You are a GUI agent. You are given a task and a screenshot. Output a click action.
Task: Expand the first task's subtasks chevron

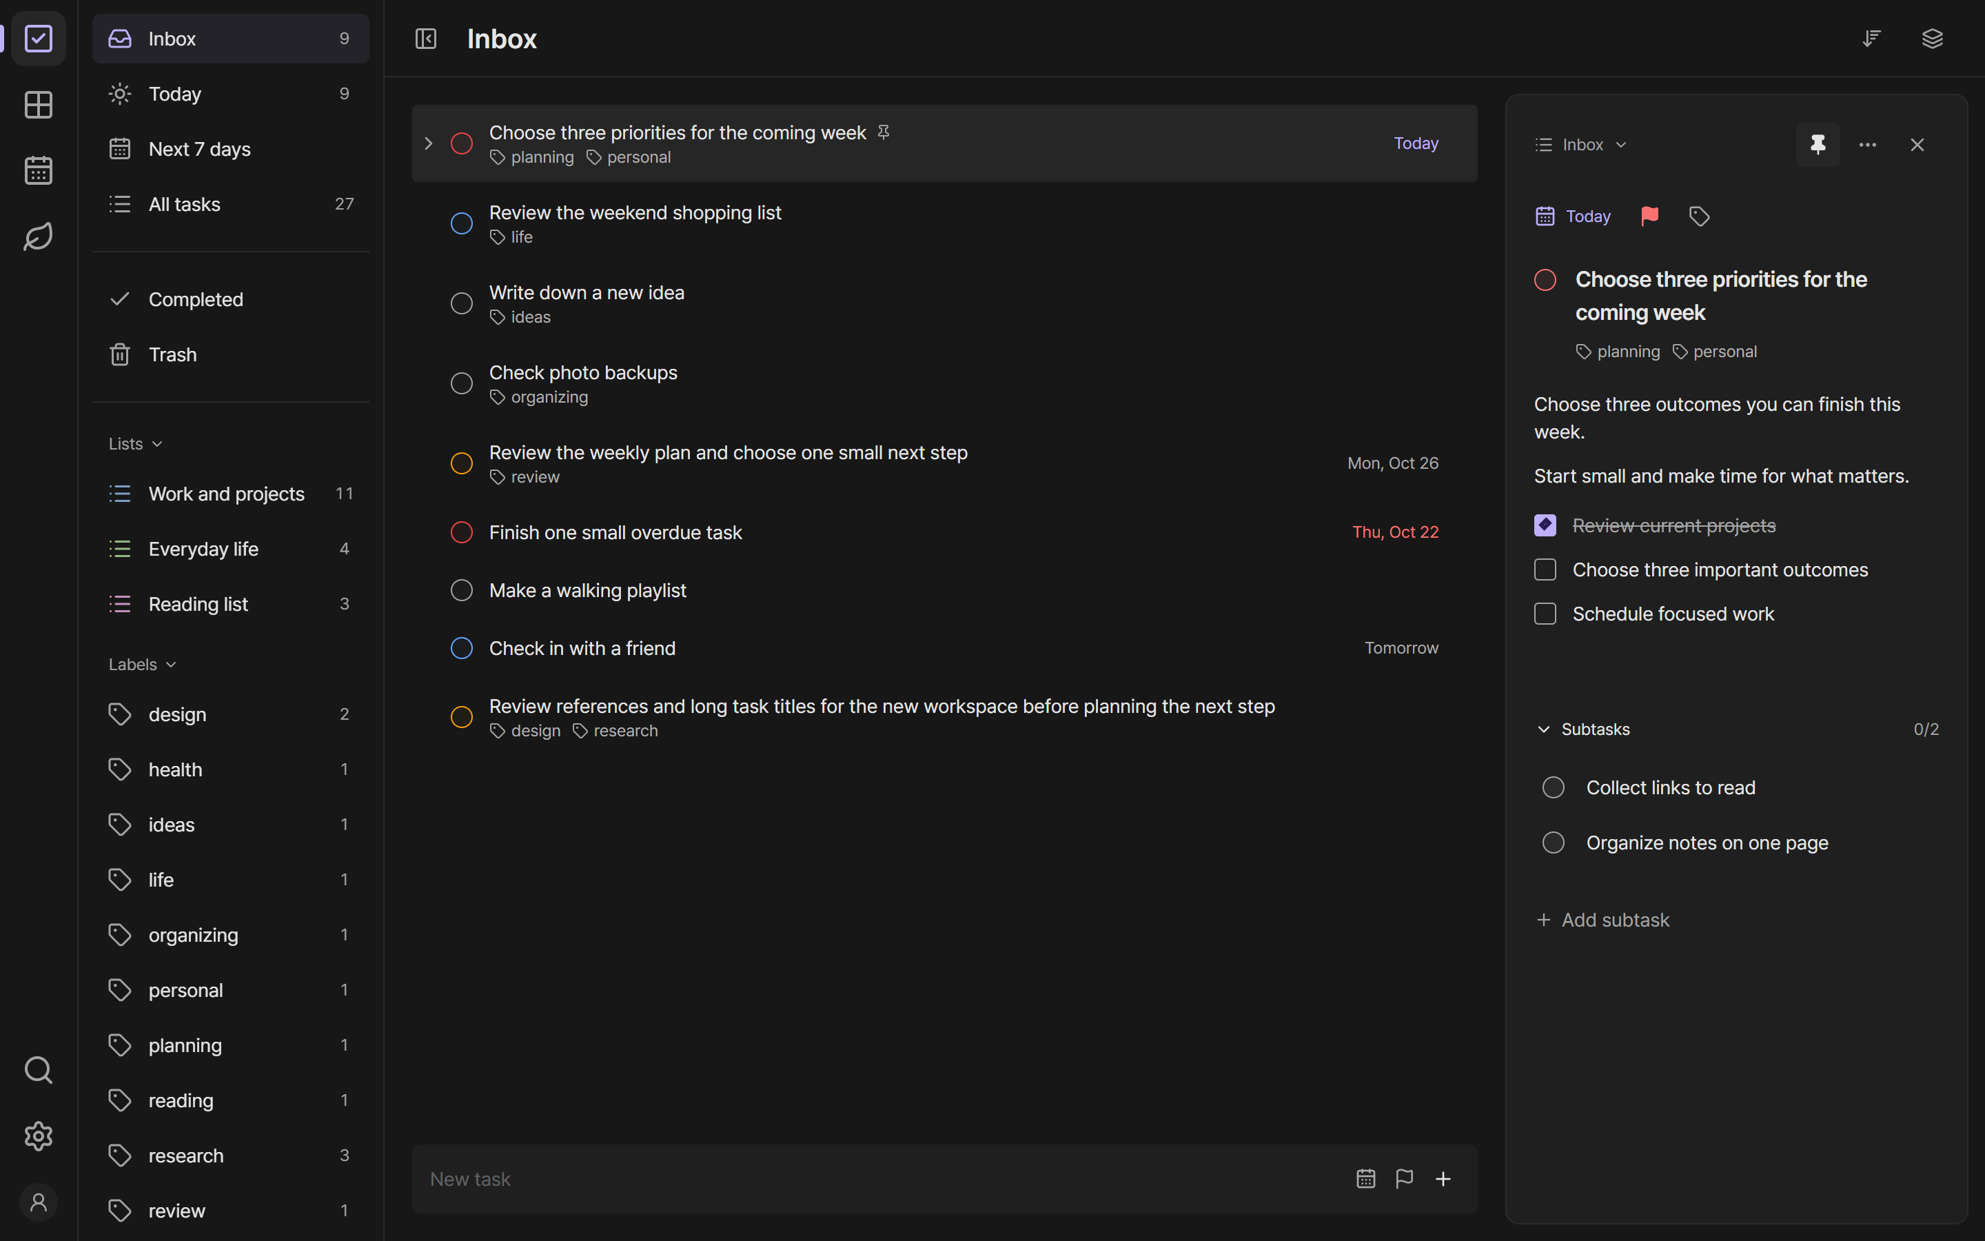(428, 143)
